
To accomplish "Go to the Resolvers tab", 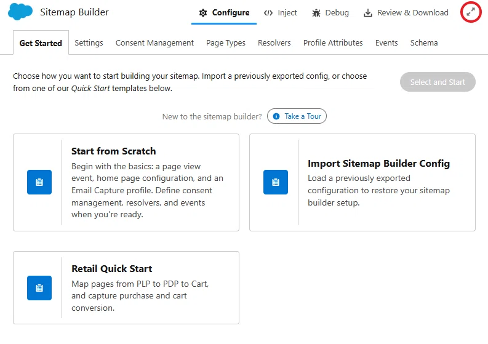I will pyautogui.click(x=274, y=42).
